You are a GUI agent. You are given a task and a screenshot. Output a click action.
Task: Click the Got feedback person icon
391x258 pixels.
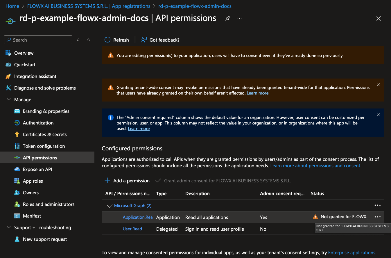(144, 40)
